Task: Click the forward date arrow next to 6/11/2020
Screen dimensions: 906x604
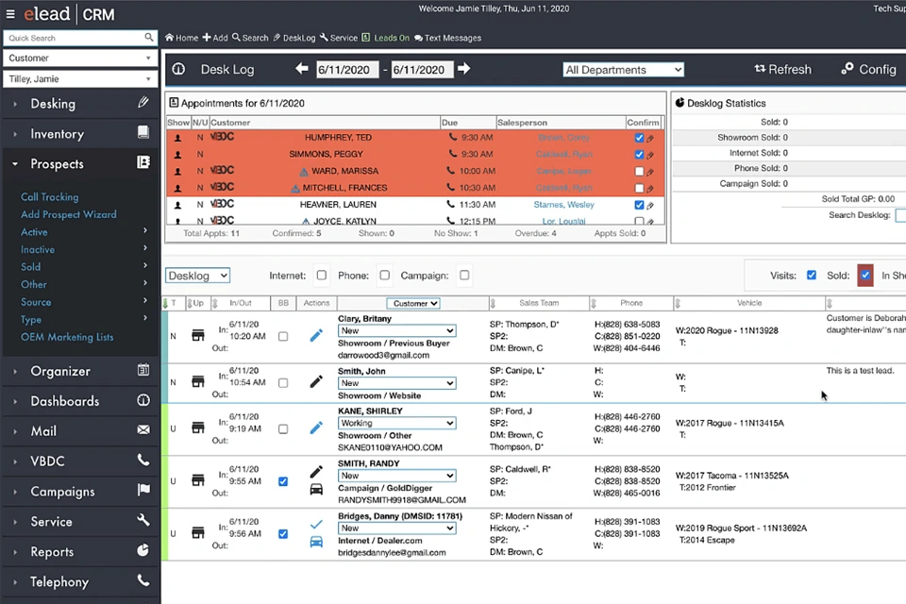Action: tap(463, 68)
